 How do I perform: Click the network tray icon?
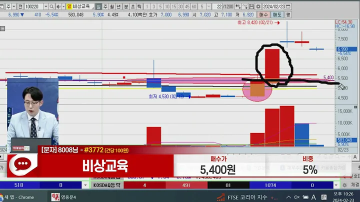(x=305, y=197)
